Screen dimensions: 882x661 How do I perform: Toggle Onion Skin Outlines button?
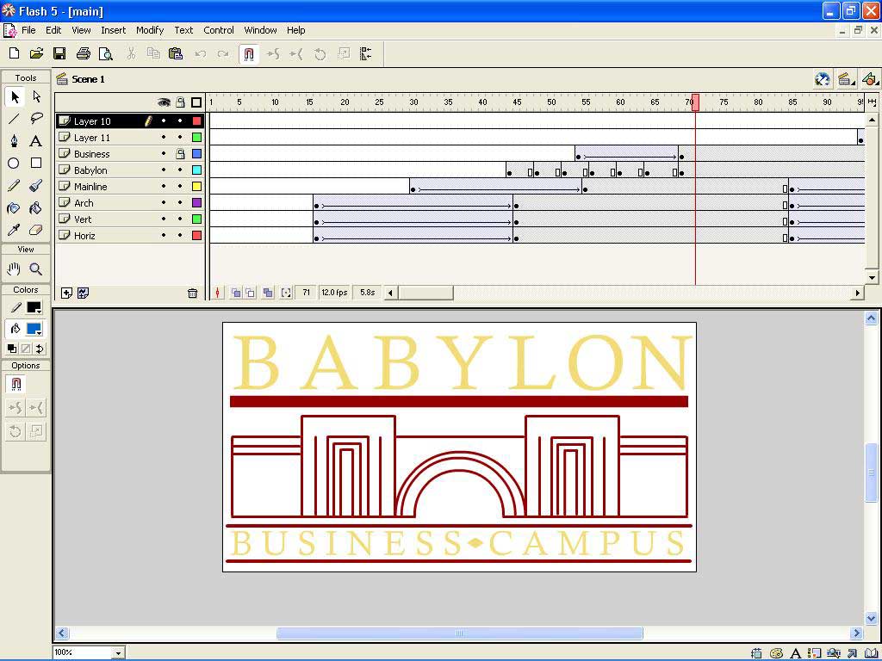[250, 293]
